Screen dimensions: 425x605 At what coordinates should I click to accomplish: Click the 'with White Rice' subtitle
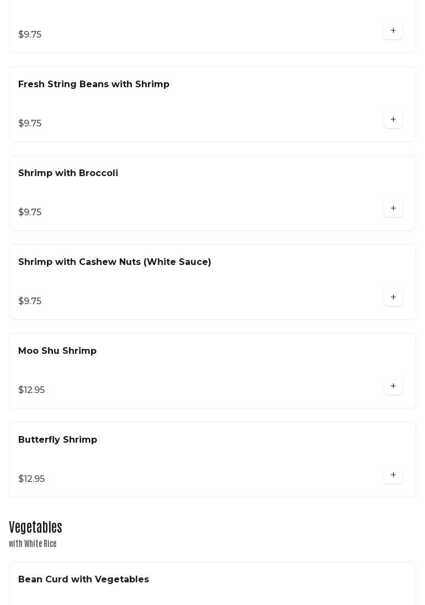[x=33, y=544]
